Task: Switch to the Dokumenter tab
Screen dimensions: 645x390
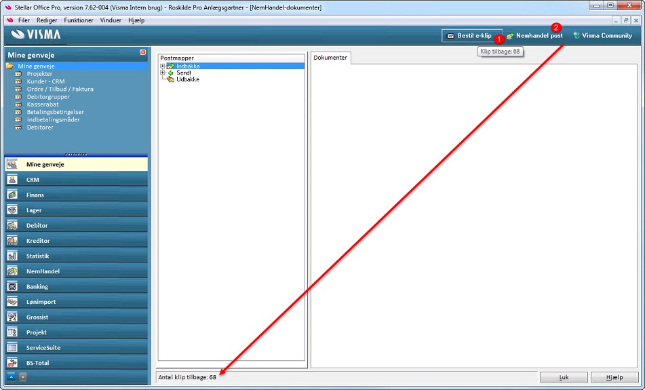Action: click(x=330, y=58)
